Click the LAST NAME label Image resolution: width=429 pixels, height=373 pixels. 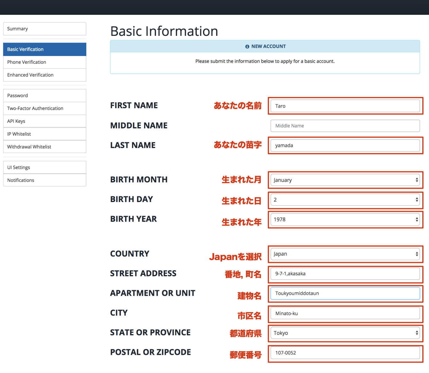tap(133, 145)
